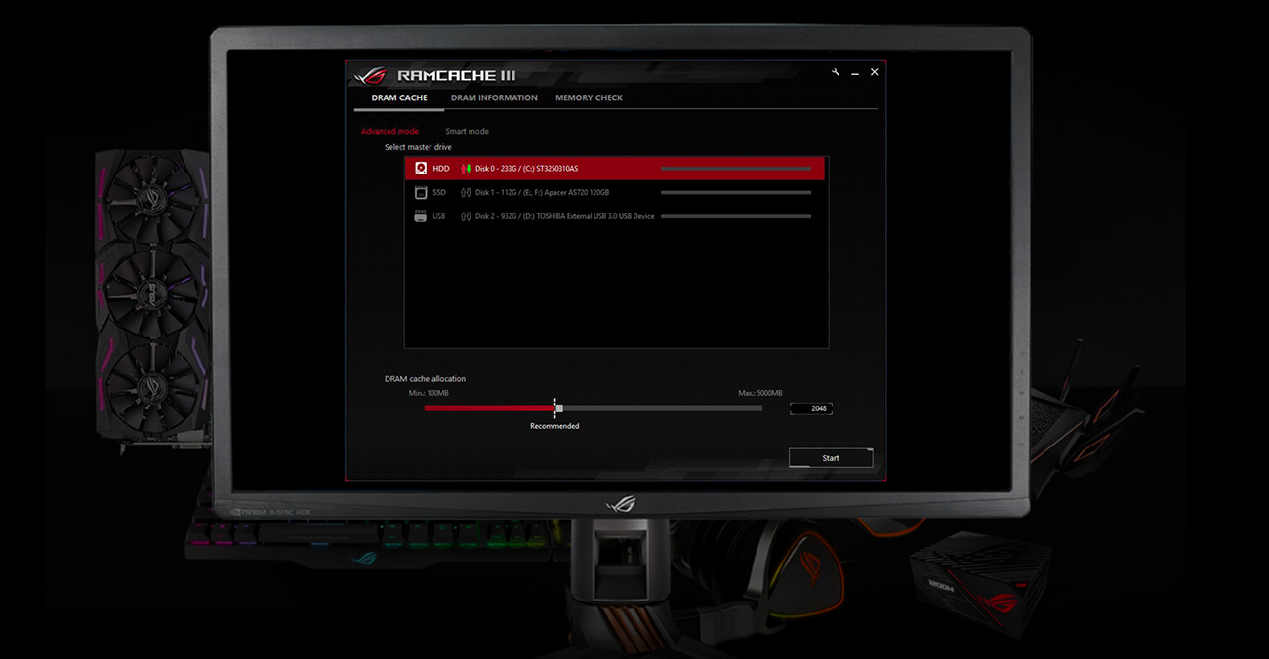Click the HDD drive type icon
This screenshot has width=1269, height=659.
coord(421,169)
